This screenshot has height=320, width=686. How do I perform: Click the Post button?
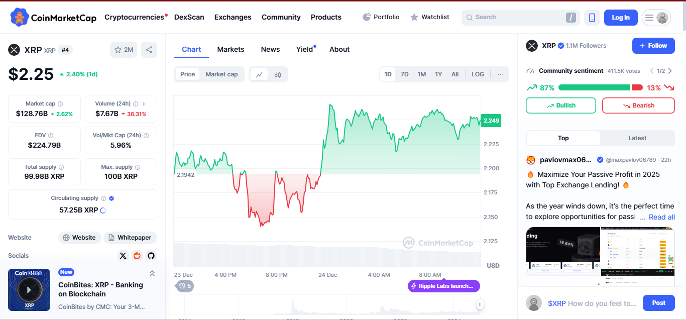click(x=659, y=303)
